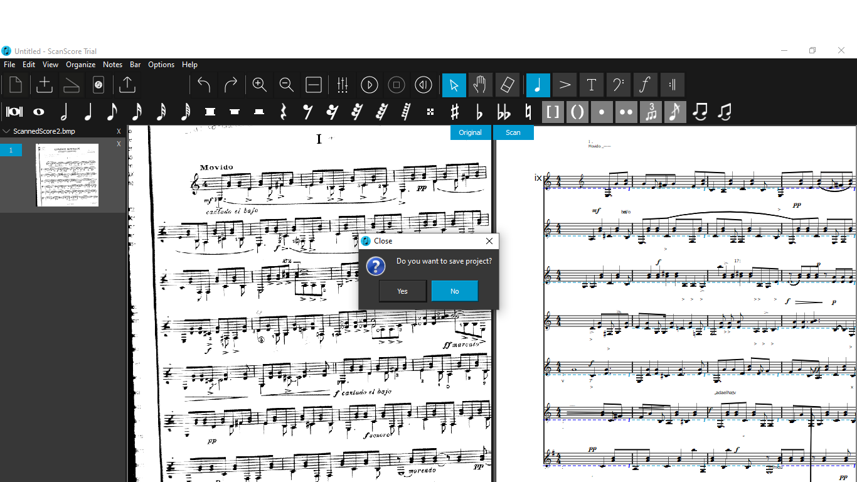Select the page 1 thumbnail
This screenshot has width=857, height=482.
click(x=67, y=175)
